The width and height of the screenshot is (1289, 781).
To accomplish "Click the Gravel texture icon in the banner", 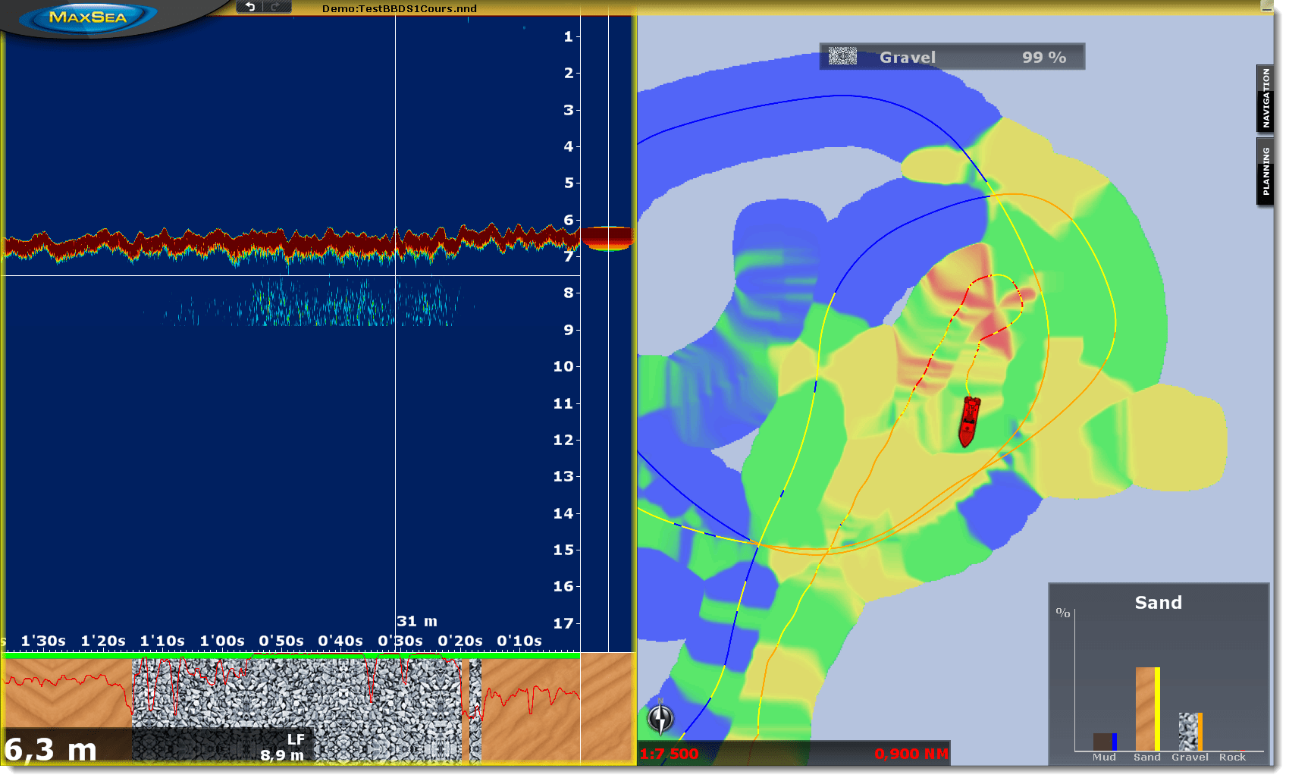I will [x=842, y=55].
